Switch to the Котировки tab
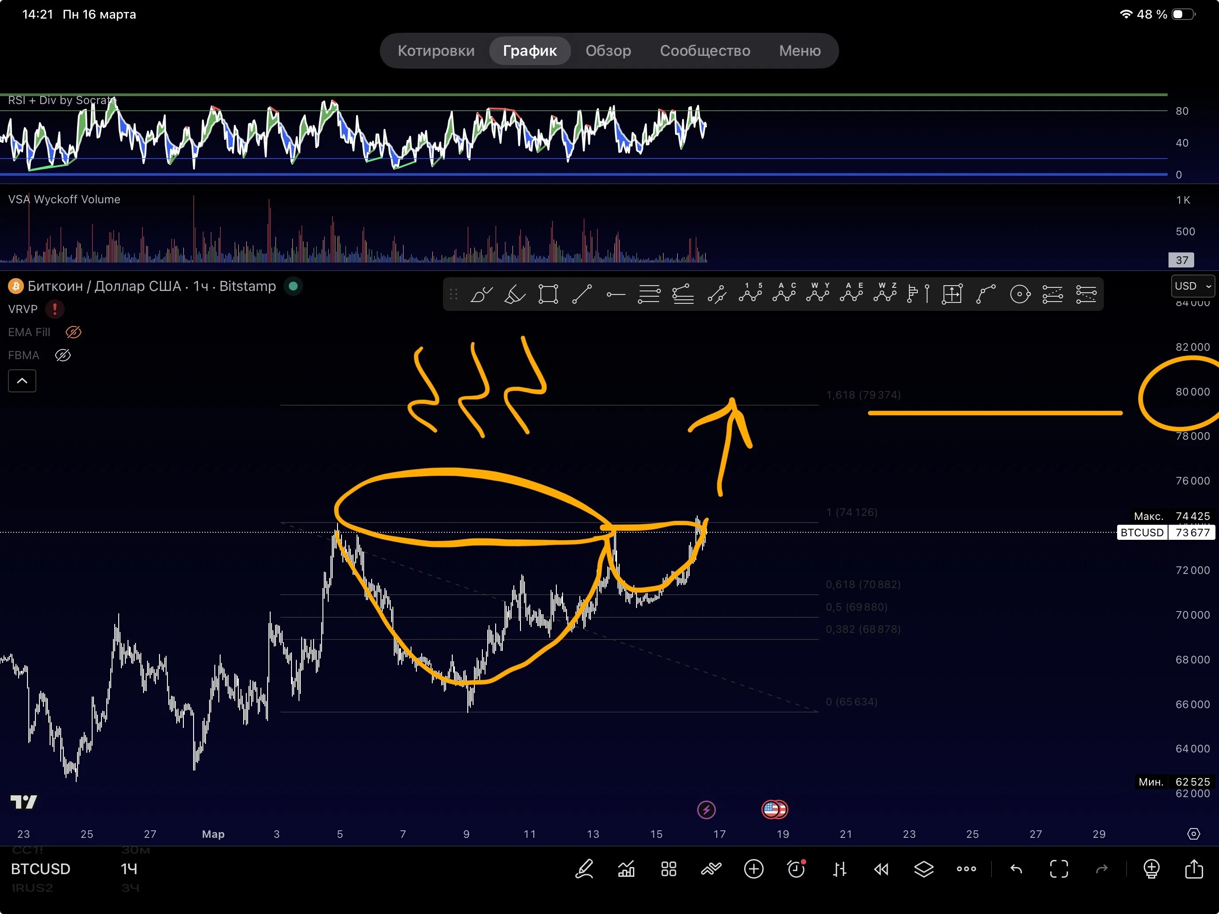Screen dimensions: 1219x914 (x=436, y=50)
